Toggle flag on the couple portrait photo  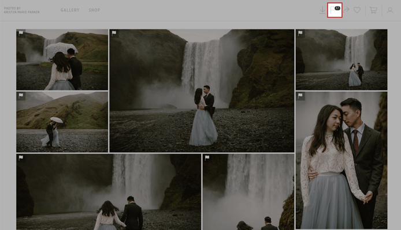coord(300,96)
